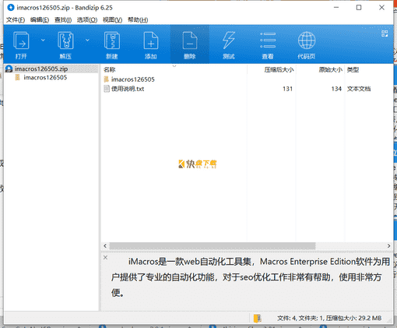
Task: Select imacros126505.zip root in tree
Action: [41, 69]
